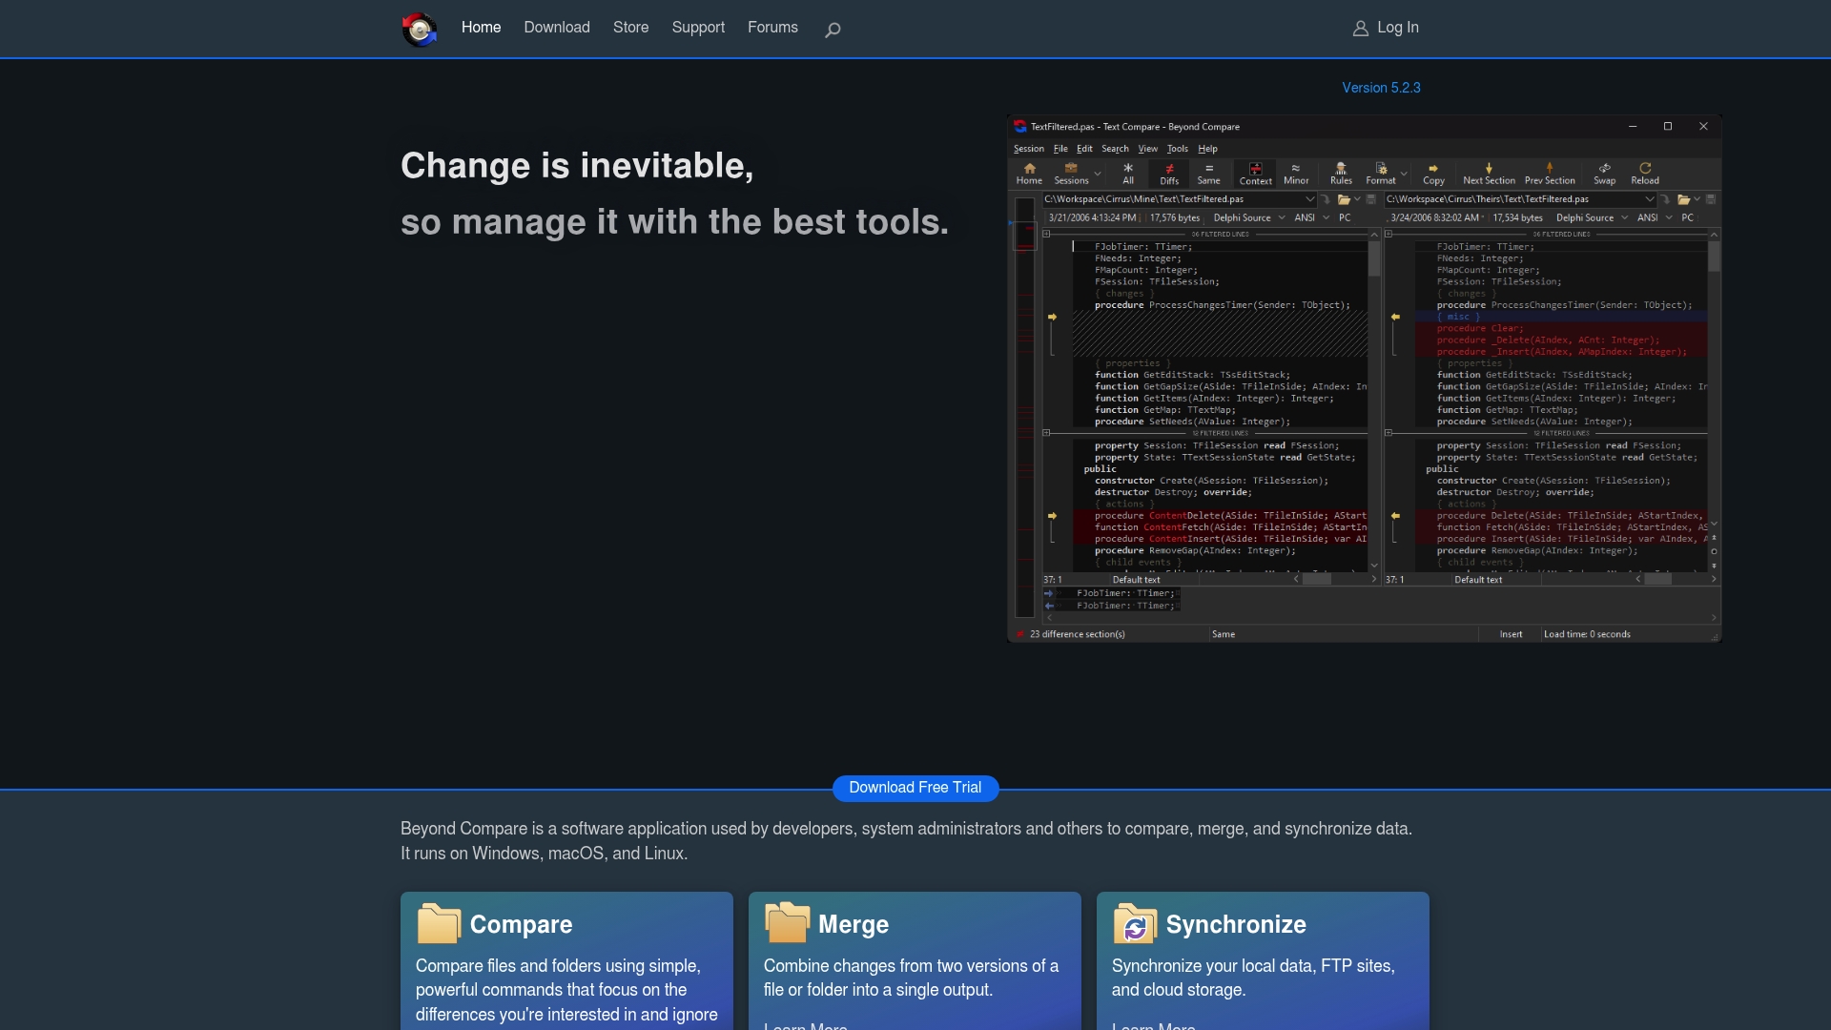Viewport: 1831px width, 1030px height.
Task: Click the yellow copy arrow beside right misc section
Action: click(1395, 317)
